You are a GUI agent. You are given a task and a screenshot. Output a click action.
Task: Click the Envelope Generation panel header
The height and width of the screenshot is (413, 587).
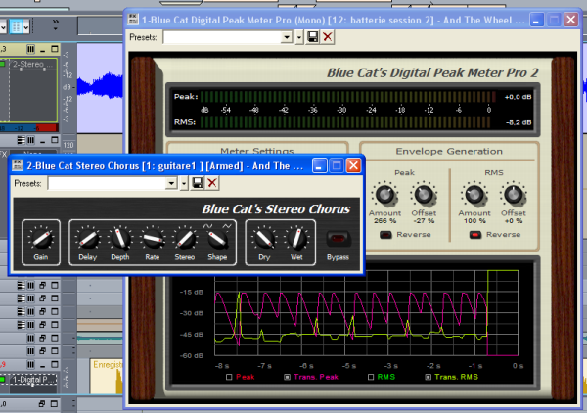click(449, 152)
